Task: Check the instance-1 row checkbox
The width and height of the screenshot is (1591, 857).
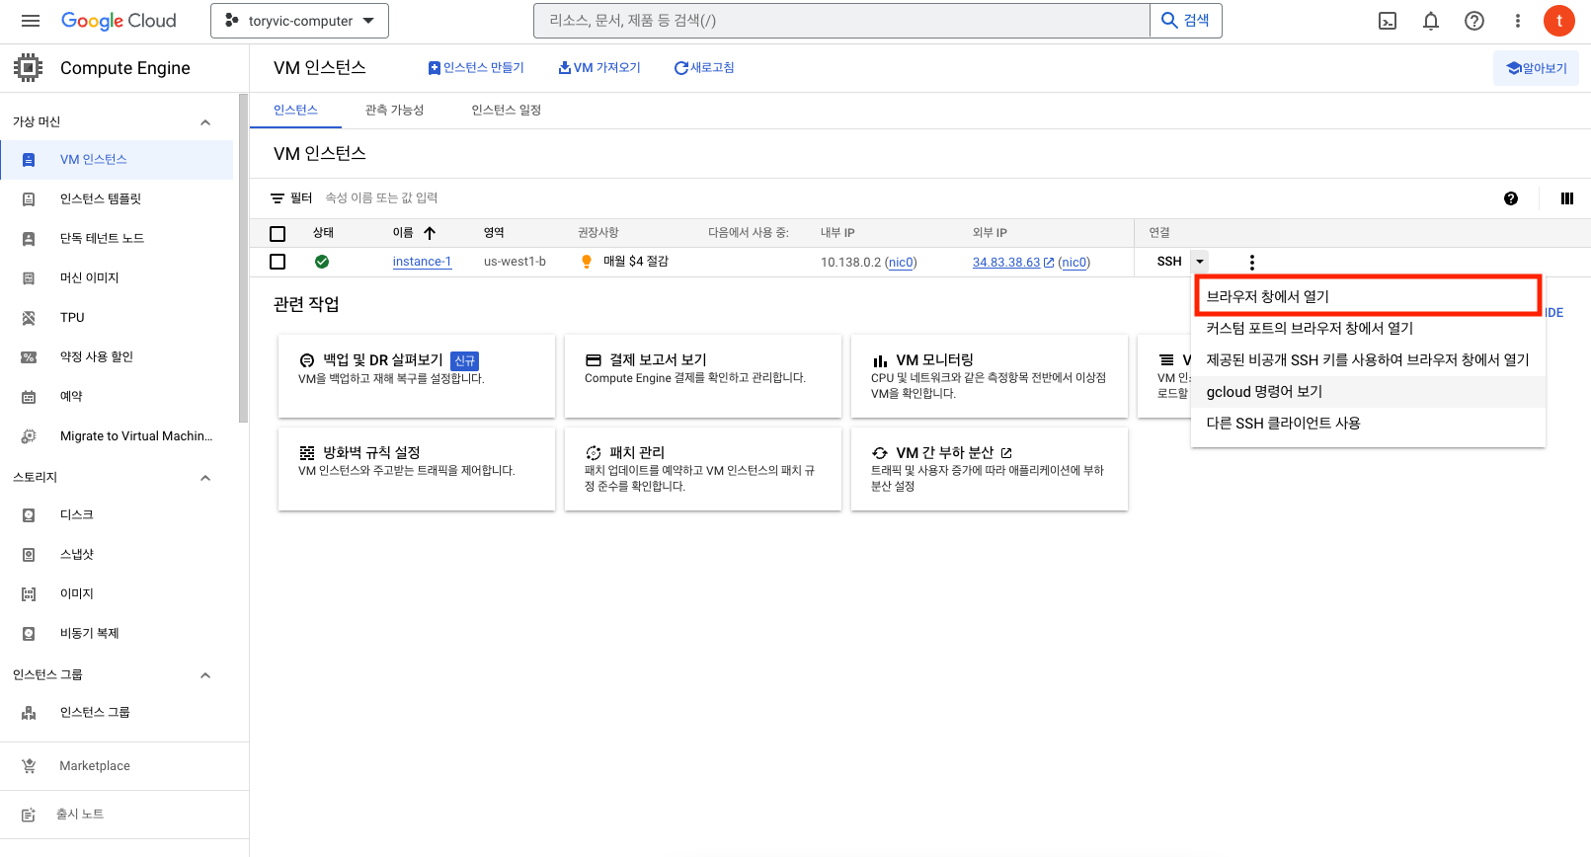Action: click(x=278, y=262)
